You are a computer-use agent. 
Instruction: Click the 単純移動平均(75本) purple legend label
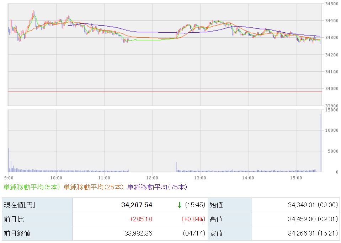point(157,187)
